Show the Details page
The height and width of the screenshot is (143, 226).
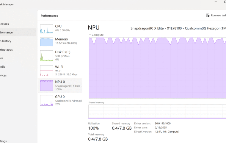click(3, 67)
